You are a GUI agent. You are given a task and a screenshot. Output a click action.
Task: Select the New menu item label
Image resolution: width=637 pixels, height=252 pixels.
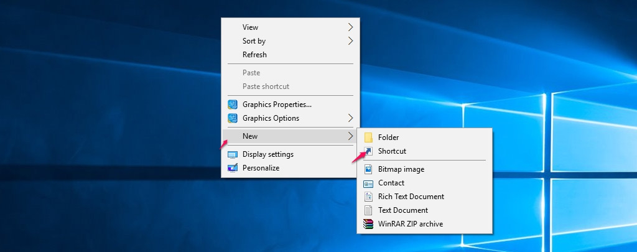pyautogui.click(x=250, y=136)
